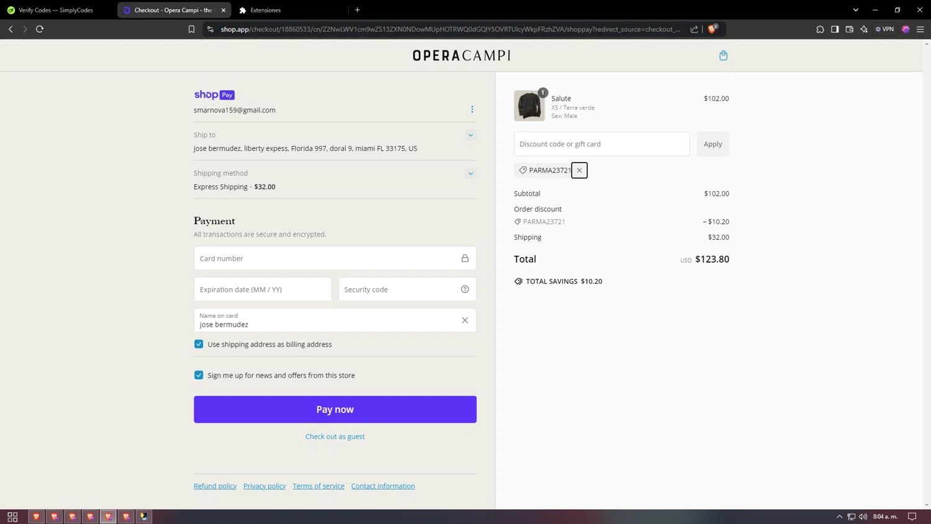Show hidden system tray icons
This screenshot has height=524, width=931.
tap(840, 517)
